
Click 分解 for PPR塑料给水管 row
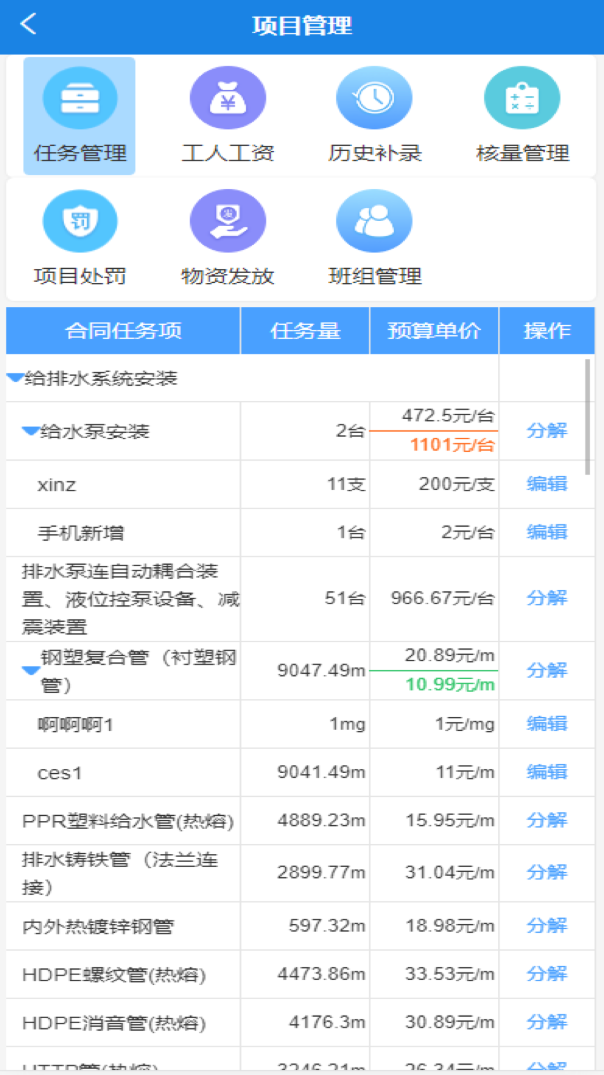coord(546,820)
